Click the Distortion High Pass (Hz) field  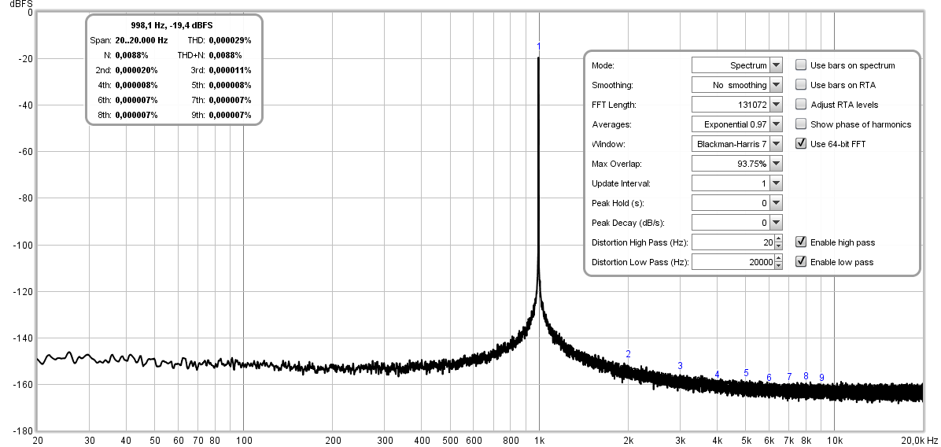pos(733,242)
